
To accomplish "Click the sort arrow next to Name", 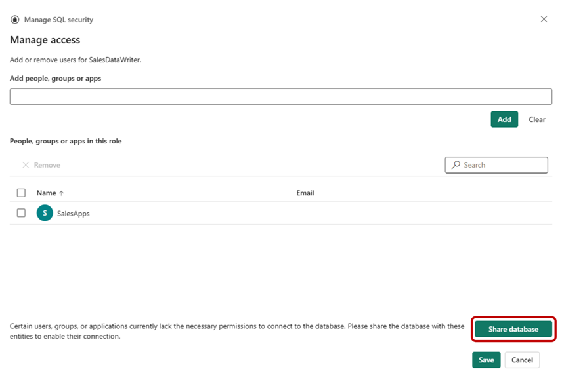I will [x=61, y=193].
